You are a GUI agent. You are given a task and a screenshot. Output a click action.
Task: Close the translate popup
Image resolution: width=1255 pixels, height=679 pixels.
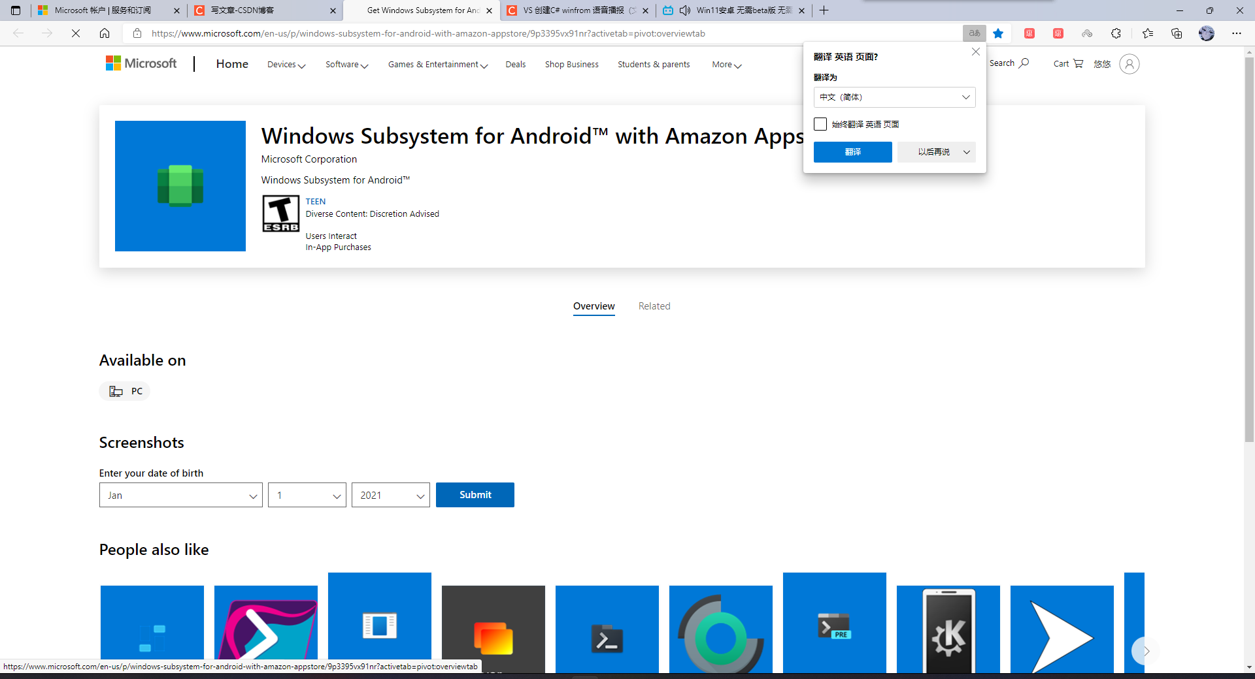975,52
